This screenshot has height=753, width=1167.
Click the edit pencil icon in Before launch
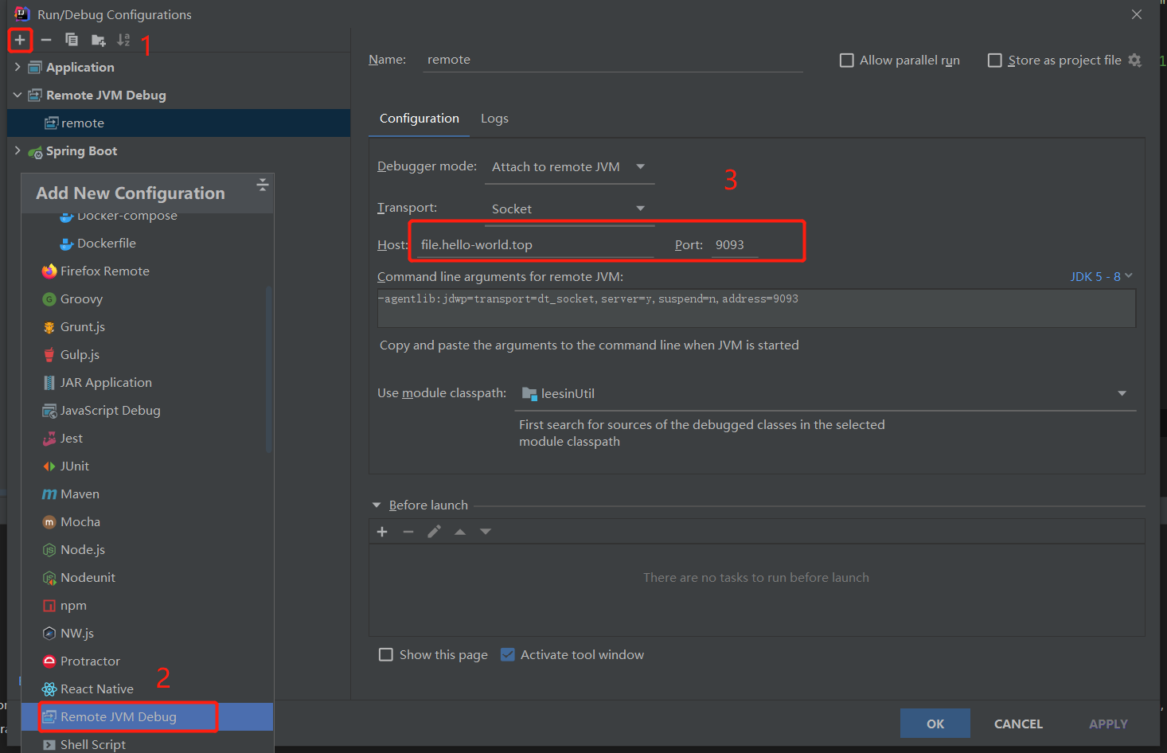[x=434, y=532]
